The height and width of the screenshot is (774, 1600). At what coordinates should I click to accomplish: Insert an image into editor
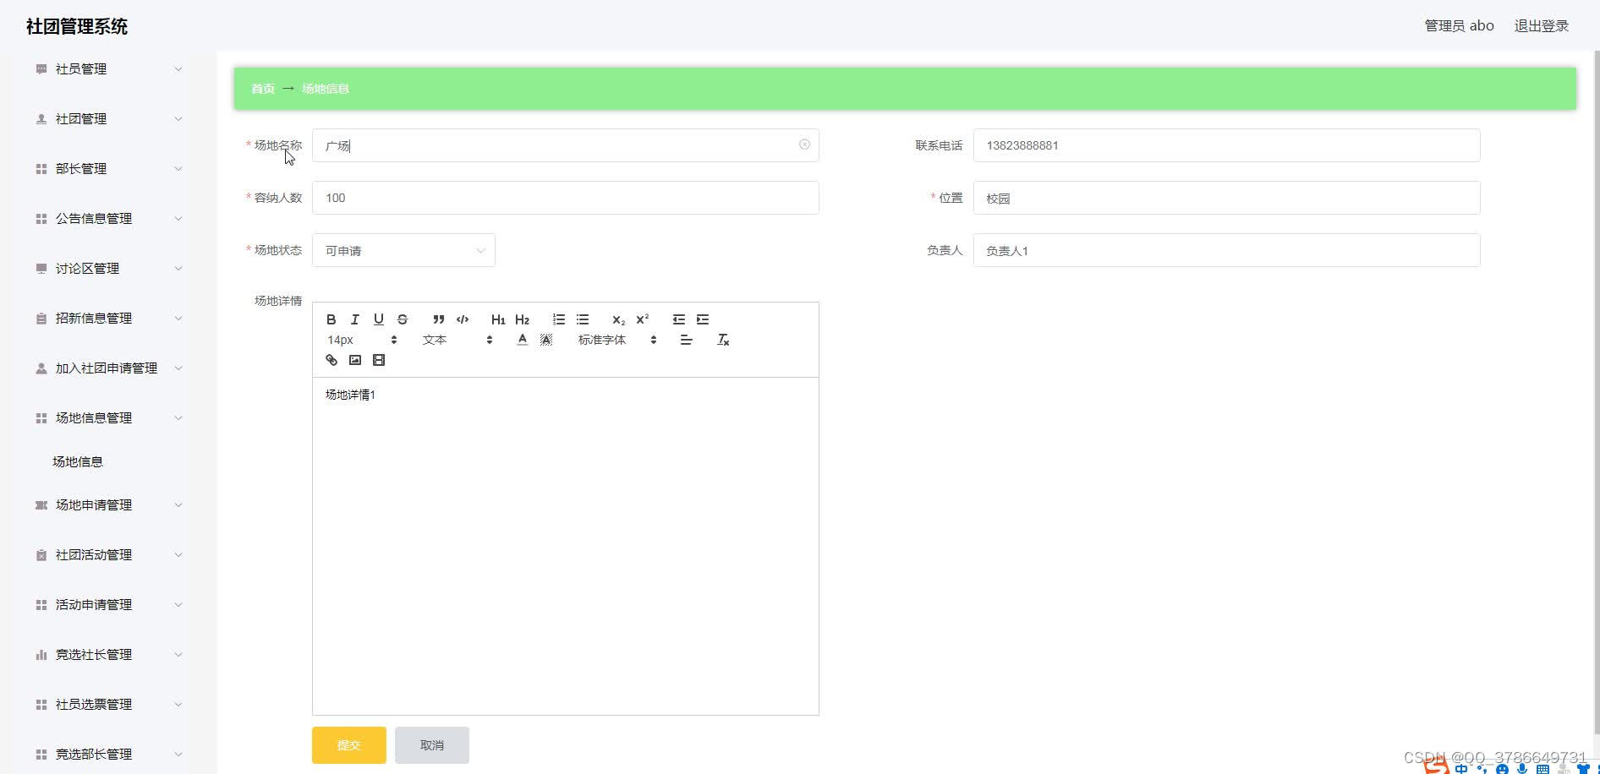pos(355,360)
